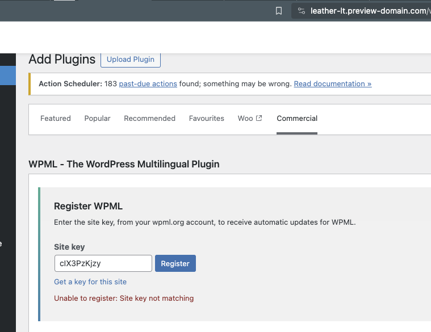Image resolution: width=431 pixels, height=332 pixels.
Task: Click the WPML Multilingual Plugin heading
Action: [124, 164]
